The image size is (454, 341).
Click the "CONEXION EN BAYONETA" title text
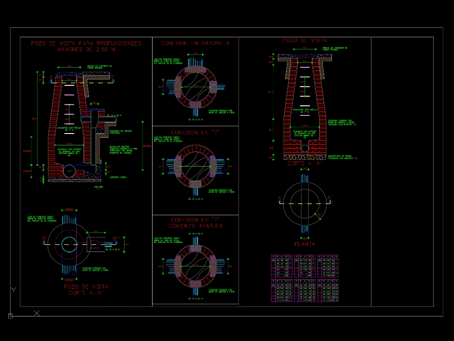pos(195,43)
